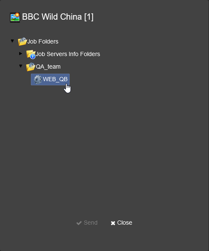Click the Job Folders gear folder icon
The image size is (209, 251).
click(23, 41)
